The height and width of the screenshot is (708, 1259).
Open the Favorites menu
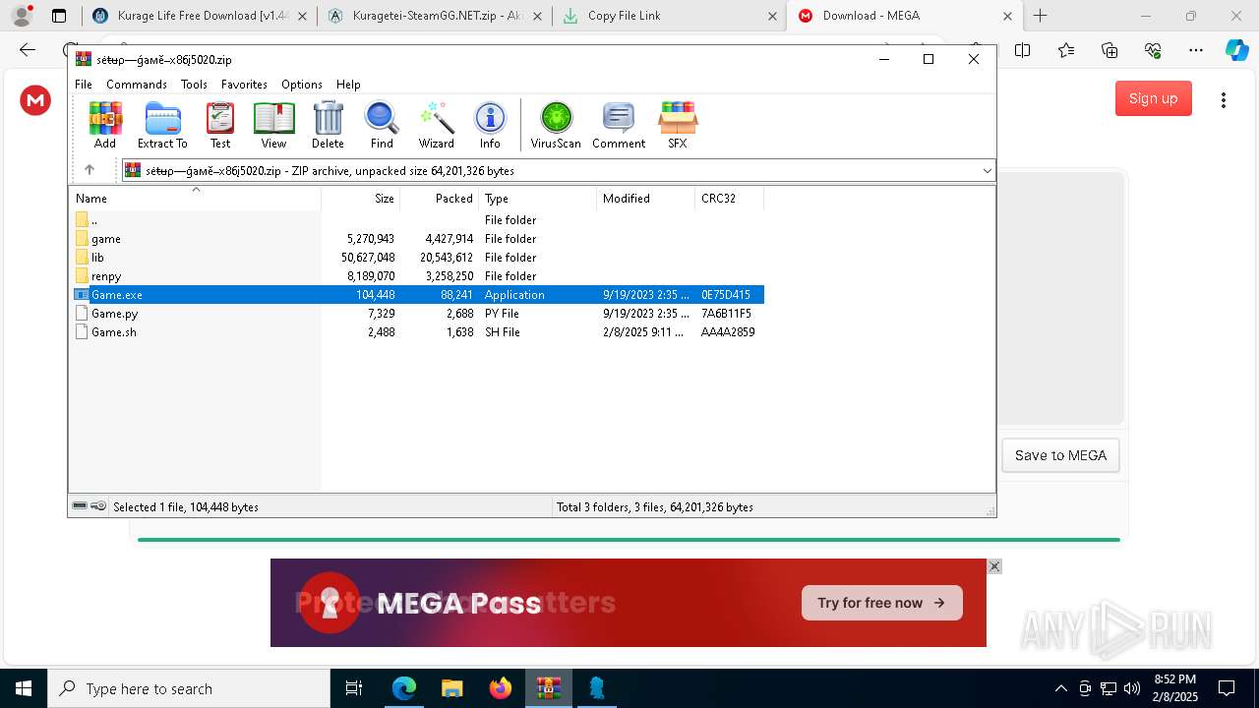[244, 85]
